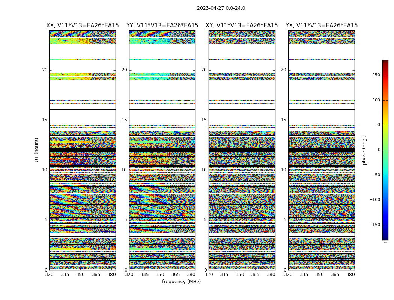Click the 380 frequency tick under YX panel
The height and width of the screenshot is (300, 394).
point(350,274)
